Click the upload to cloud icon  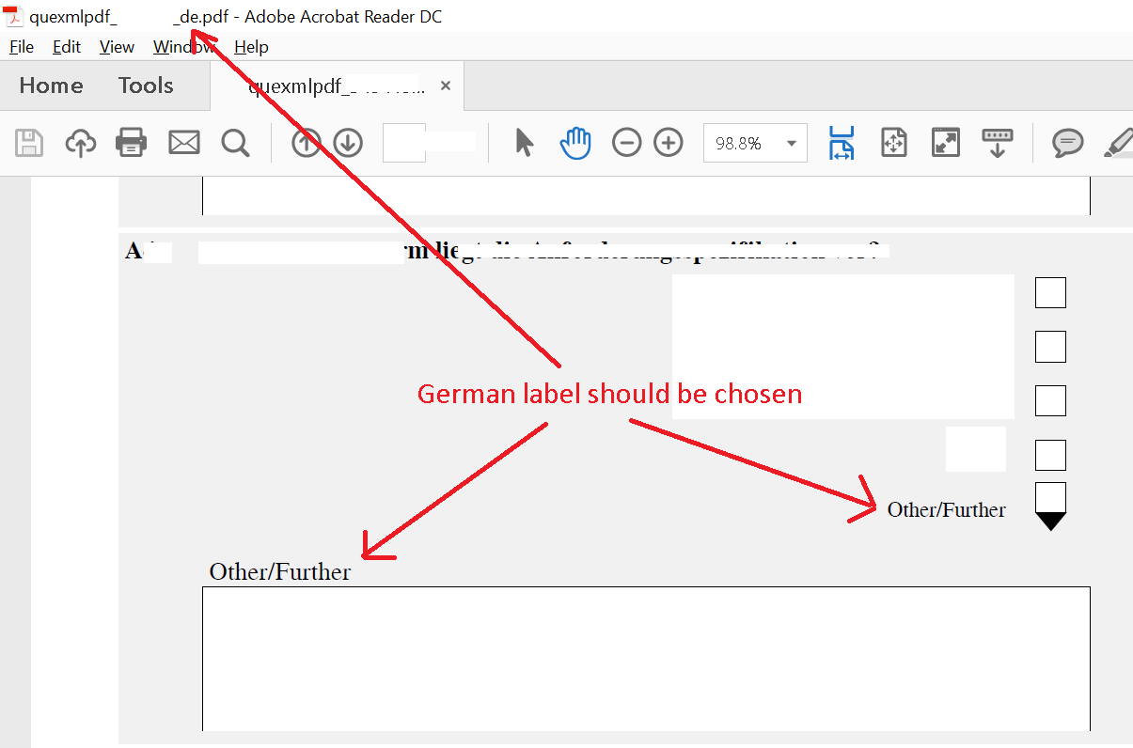[81, 143]
